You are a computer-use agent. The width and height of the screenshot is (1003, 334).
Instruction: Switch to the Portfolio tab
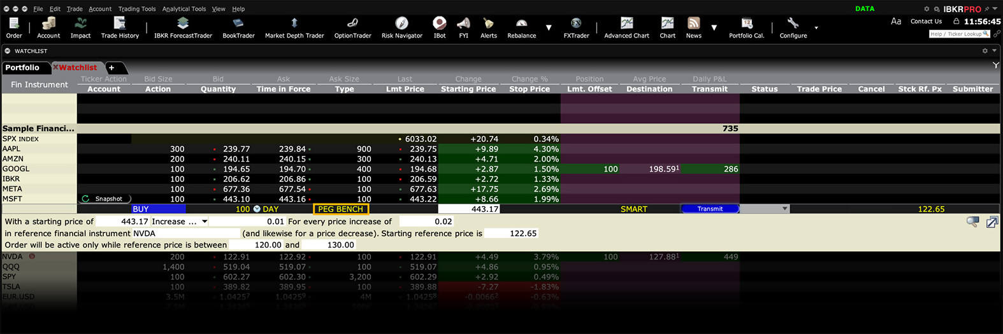point(22,67)
